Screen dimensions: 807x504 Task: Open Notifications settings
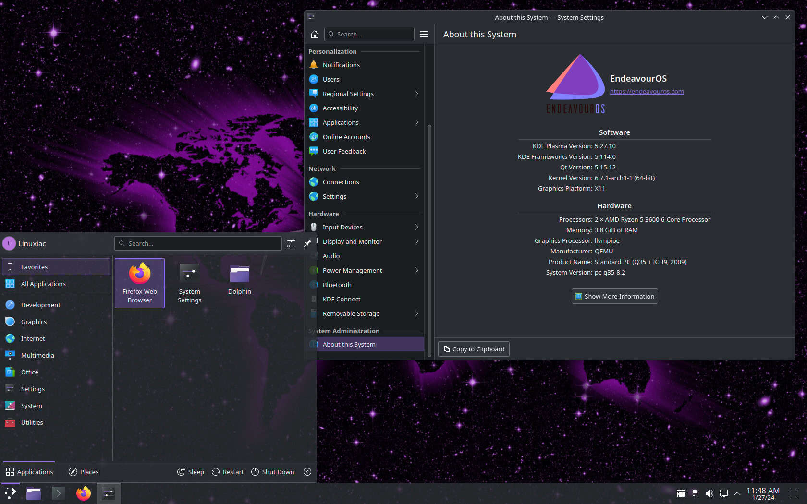[x=364, y=65]
